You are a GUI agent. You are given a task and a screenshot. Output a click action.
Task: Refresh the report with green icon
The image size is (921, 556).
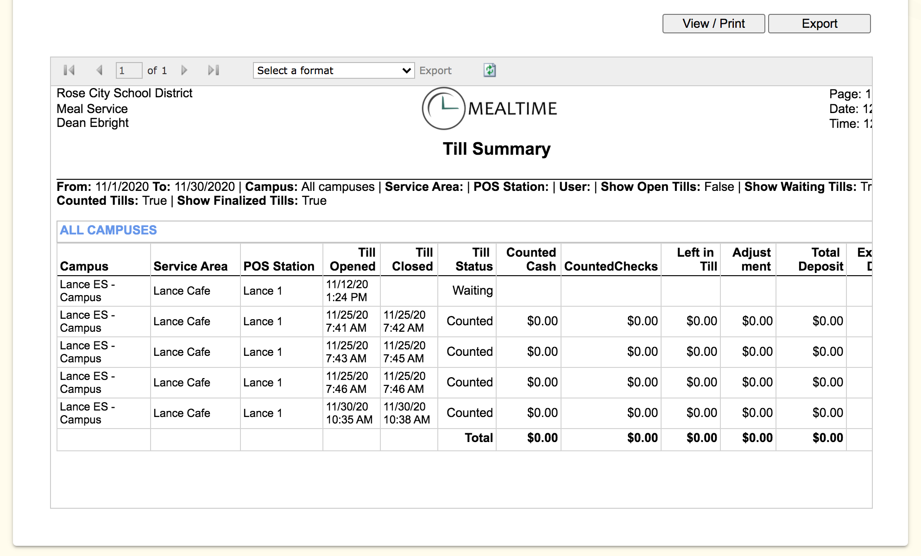490,70
